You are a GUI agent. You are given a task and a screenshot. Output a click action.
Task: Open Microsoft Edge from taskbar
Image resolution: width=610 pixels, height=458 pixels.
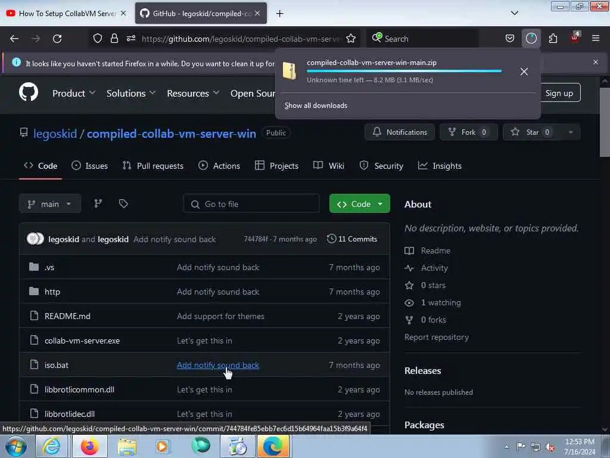coord(273,446)
